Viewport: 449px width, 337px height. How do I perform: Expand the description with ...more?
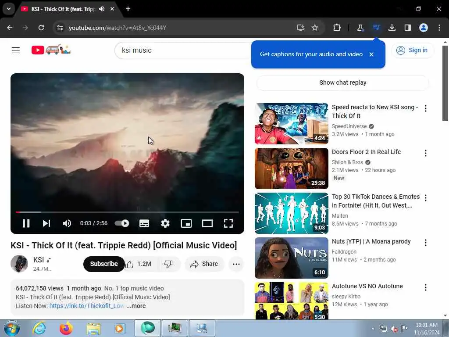point(136,306)
